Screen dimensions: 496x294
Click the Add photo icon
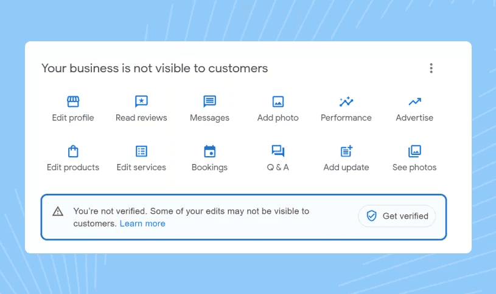(x=278, y=101)
